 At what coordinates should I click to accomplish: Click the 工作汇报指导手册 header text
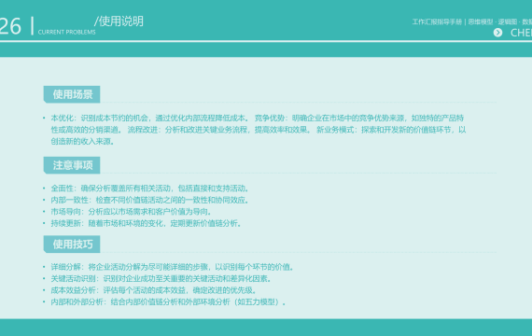(437, 22)
